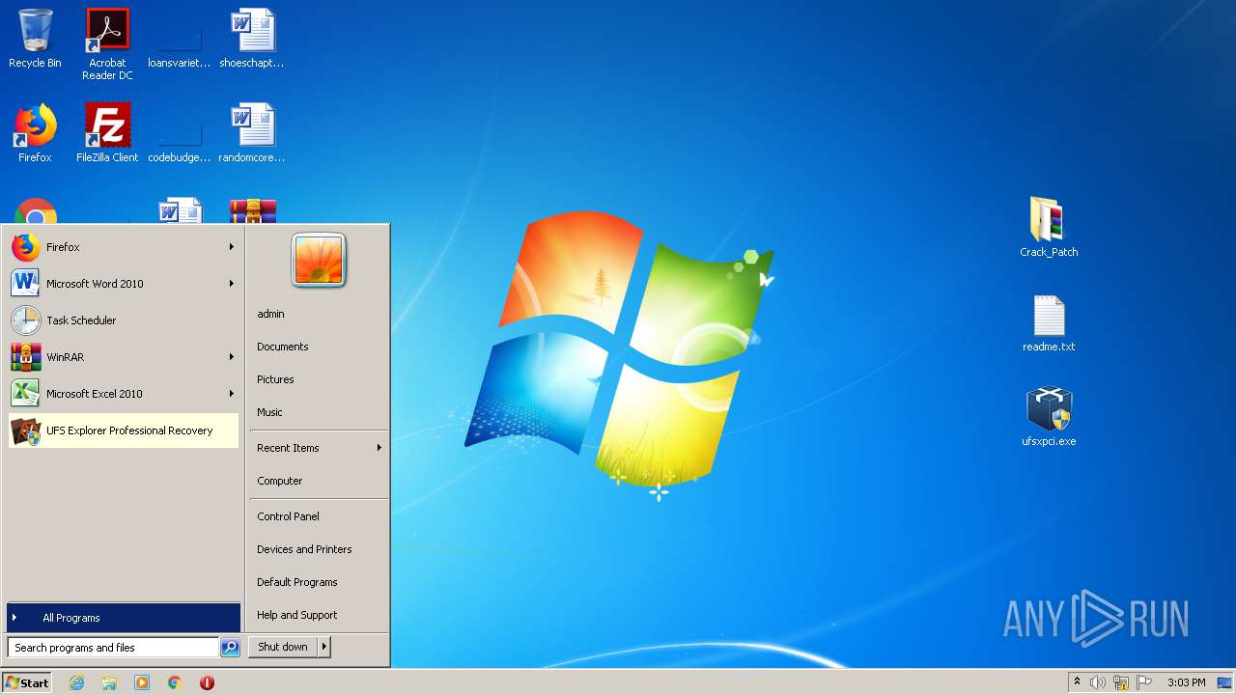
Task: Expand WinRAR jump list arrow
Action: click(x=232, y=357)
